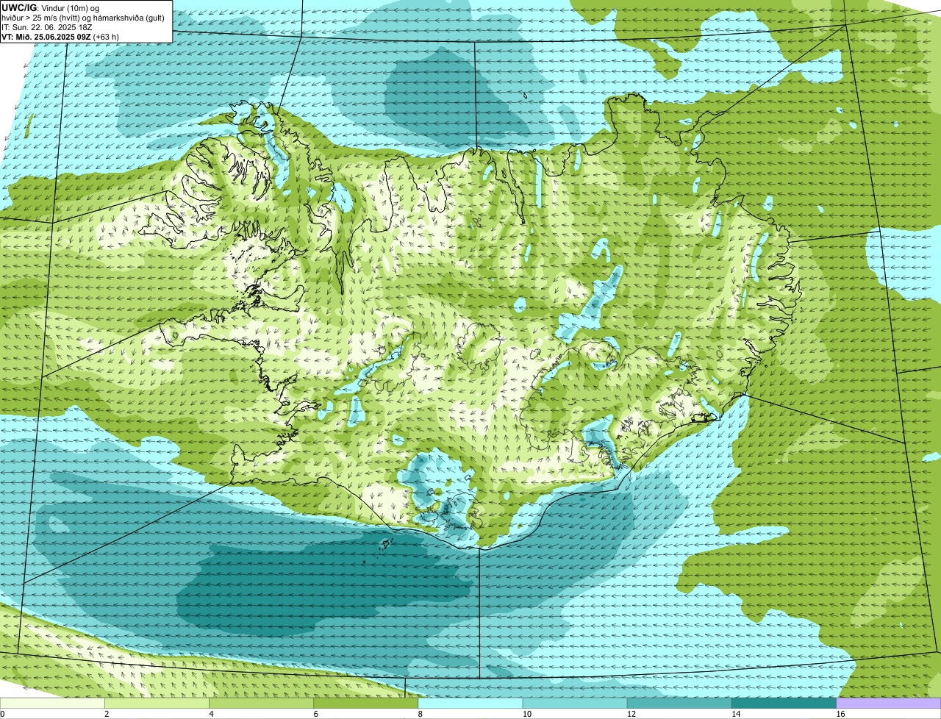Click the 10–12 legend color swatch

click(x=576, y=704)
